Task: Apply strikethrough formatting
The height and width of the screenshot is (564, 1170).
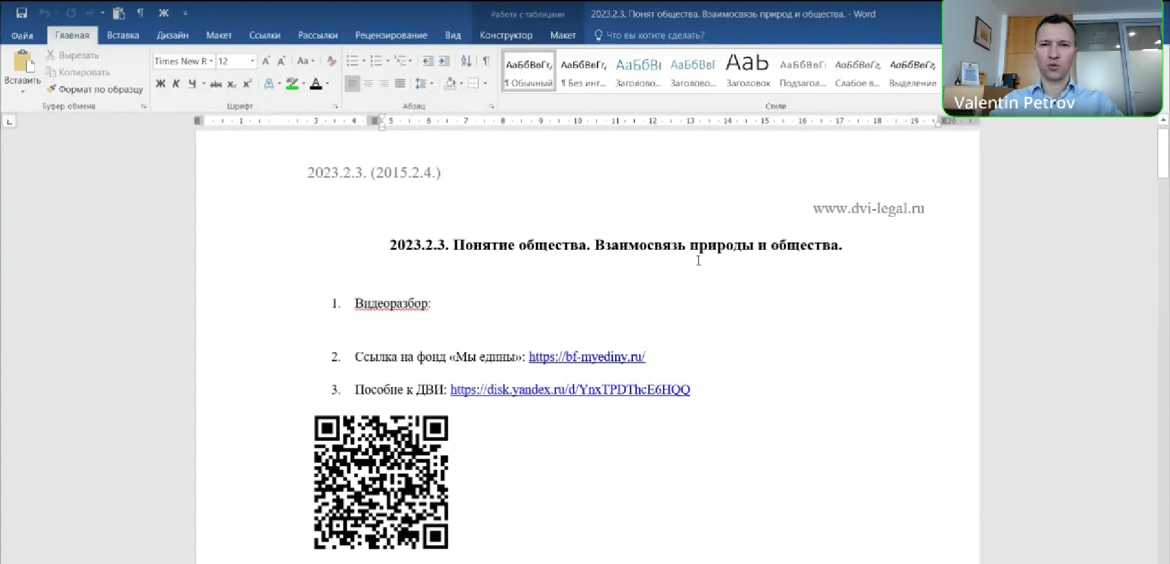Action: (x=216, y=84)
